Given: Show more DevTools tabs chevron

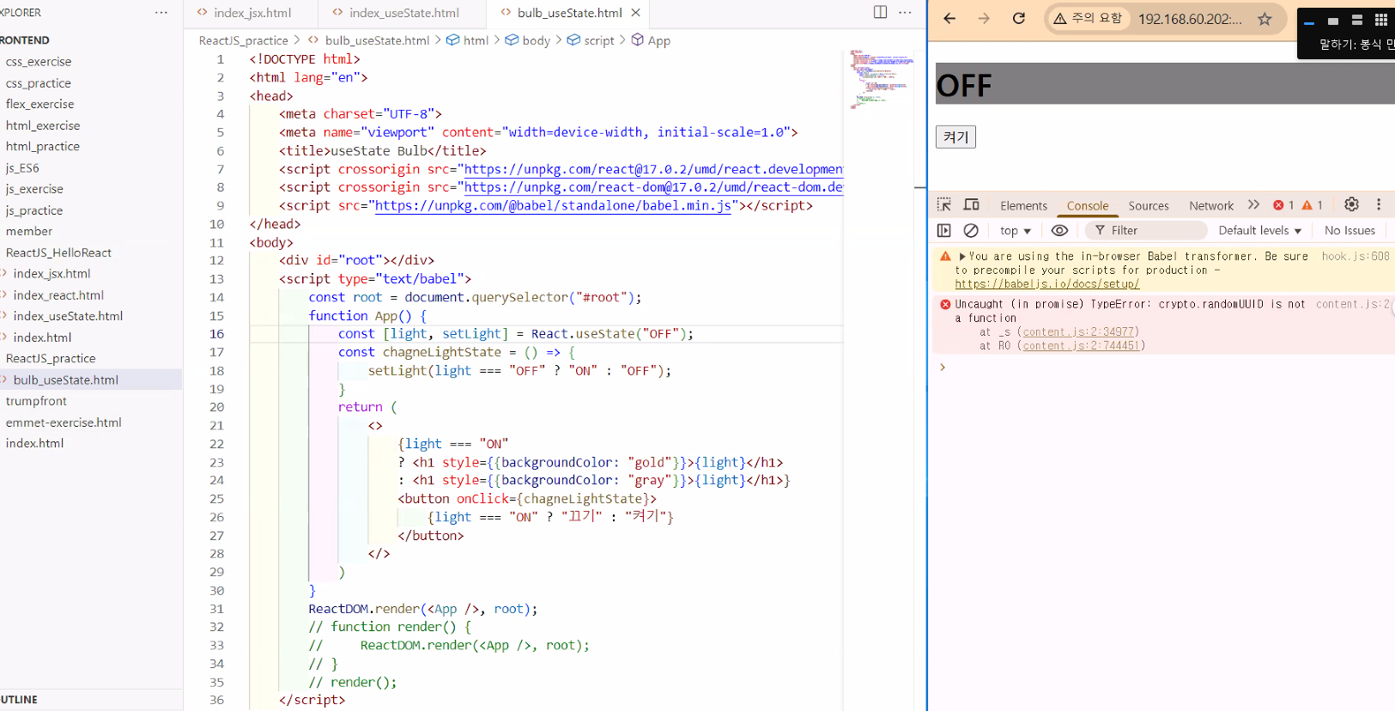Looking at the screenshot, I should (x=1253, y=204).
